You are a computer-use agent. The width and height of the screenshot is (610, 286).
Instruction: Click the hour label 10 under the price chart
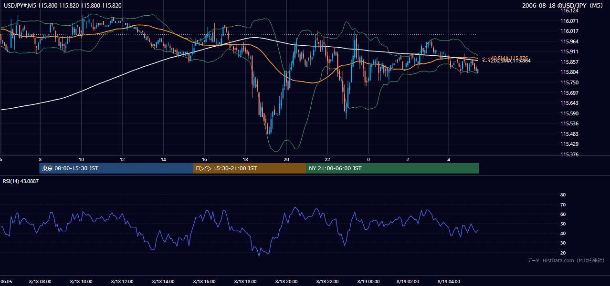[81, 159]
